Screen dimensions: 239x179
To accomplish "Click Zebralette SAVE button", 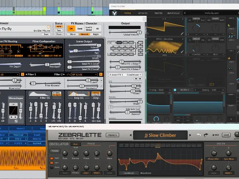I will pyautogui.click(x=226, y=135).
